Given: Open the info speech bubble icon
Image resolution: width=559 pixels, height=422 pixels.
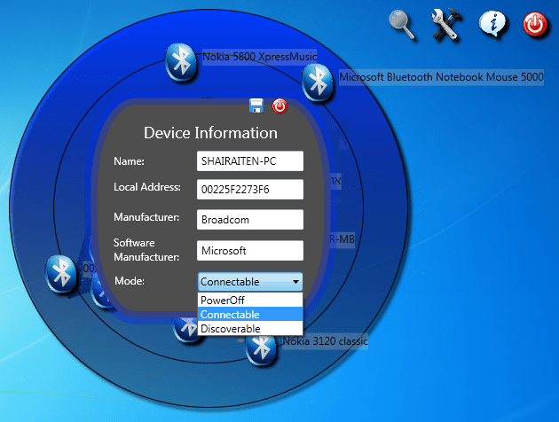Looking at the screenshot, I should pos(492,24).
